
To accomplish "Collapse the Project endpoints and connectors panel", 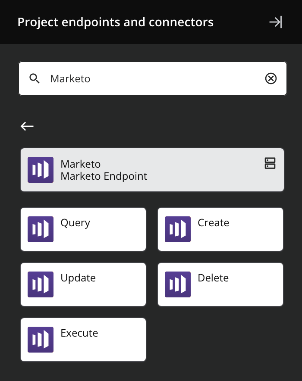I will (276, 22).
